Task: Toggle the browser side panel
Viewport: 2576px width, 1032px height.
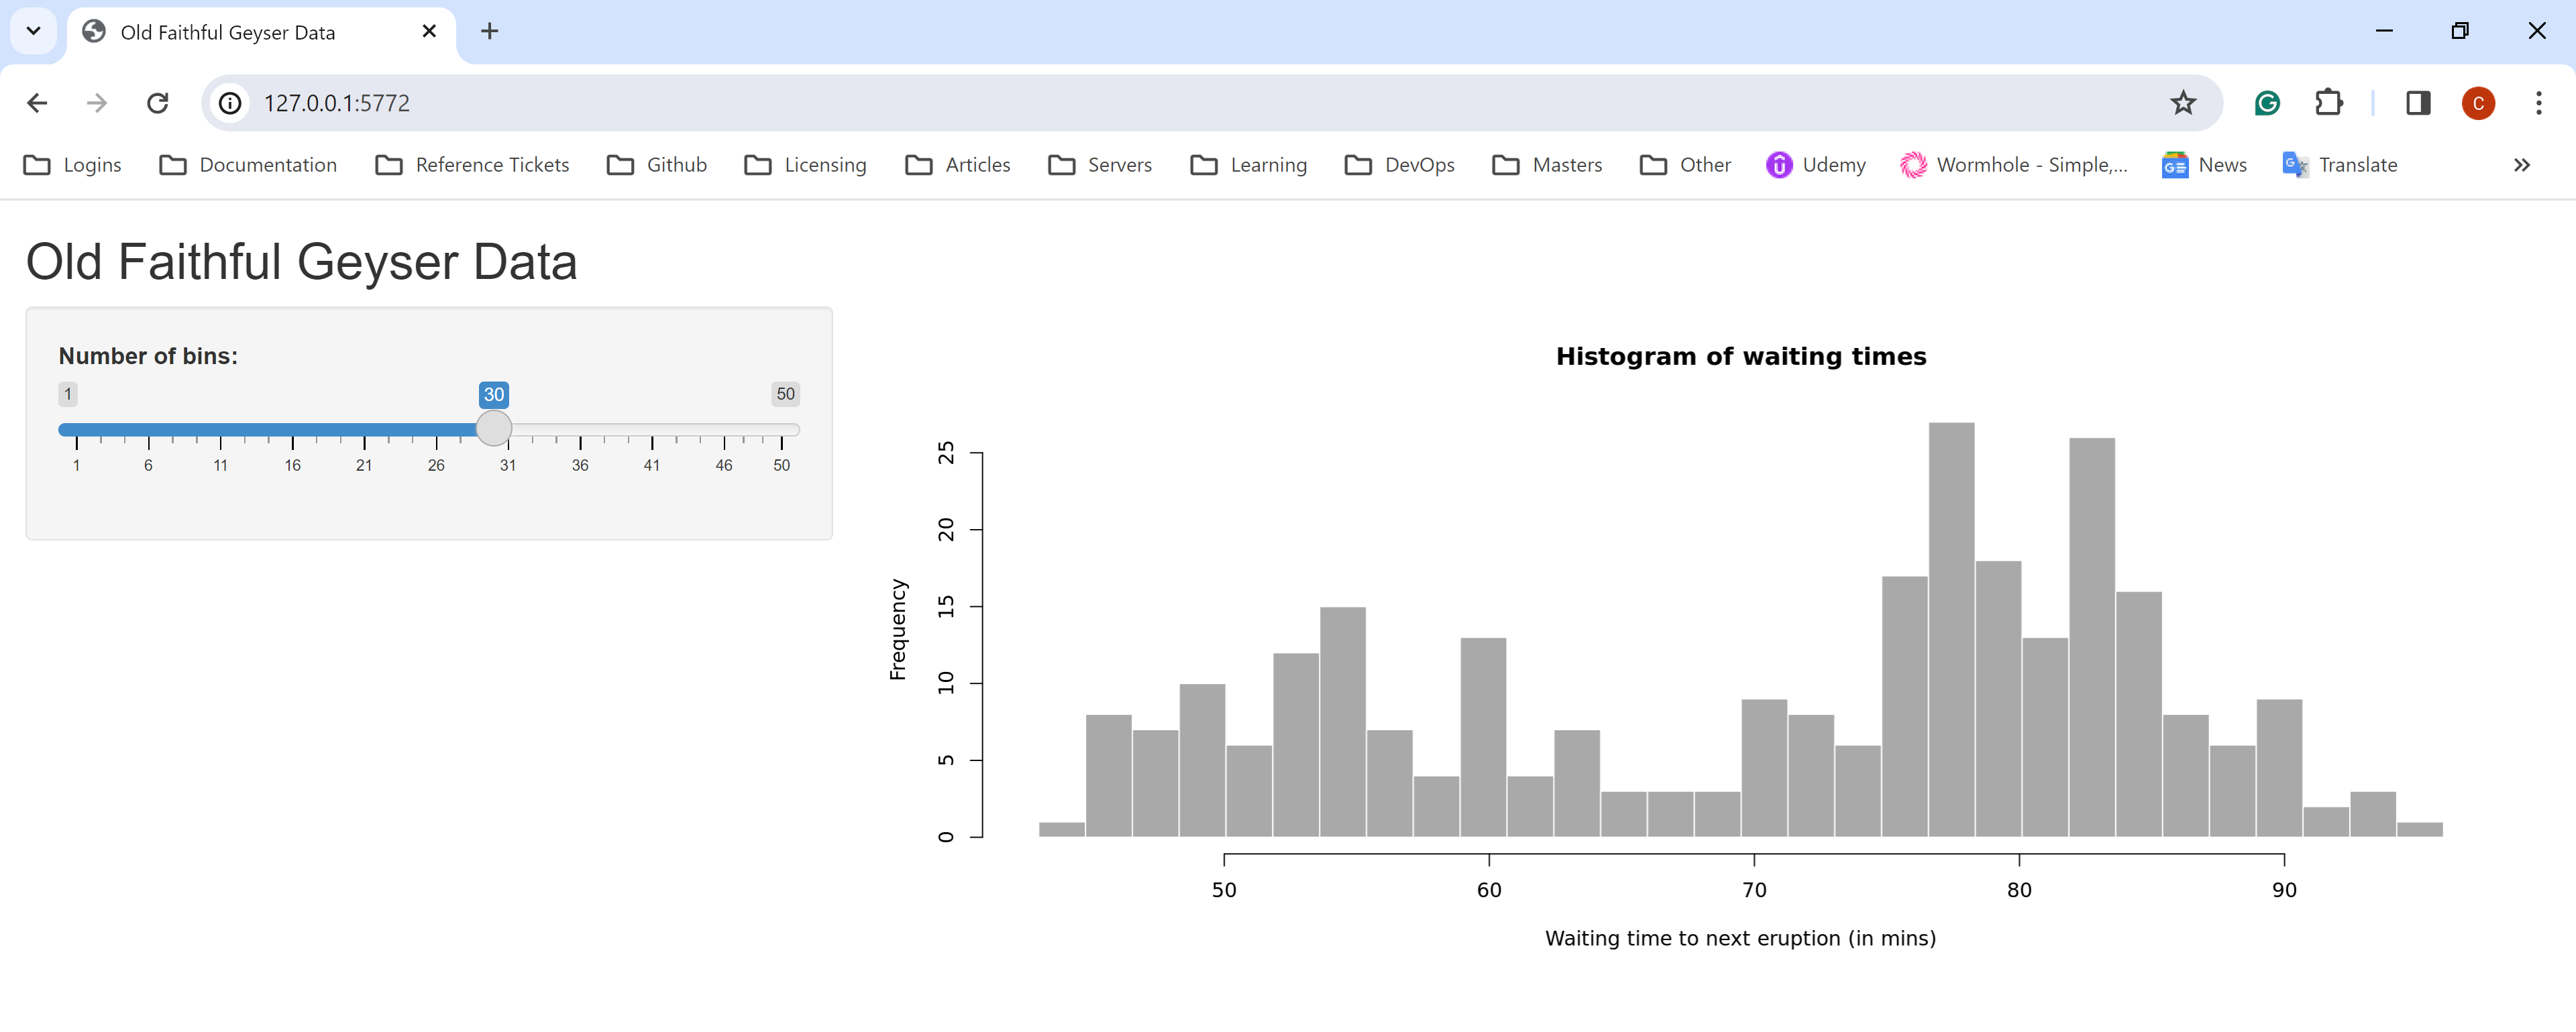Action: pyautogui.click(x=2418, y=103)
